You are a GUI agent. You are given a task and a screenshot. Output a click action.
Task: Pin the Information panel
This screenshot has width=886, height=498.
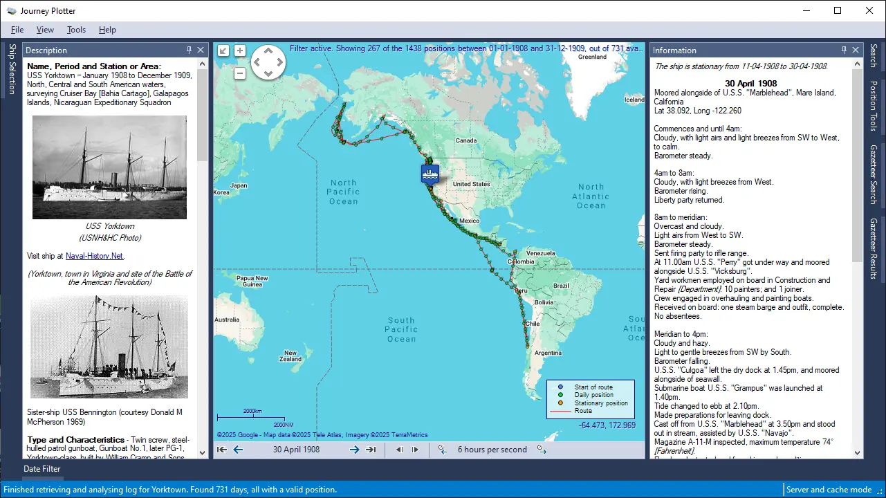[x=844, y=50]
